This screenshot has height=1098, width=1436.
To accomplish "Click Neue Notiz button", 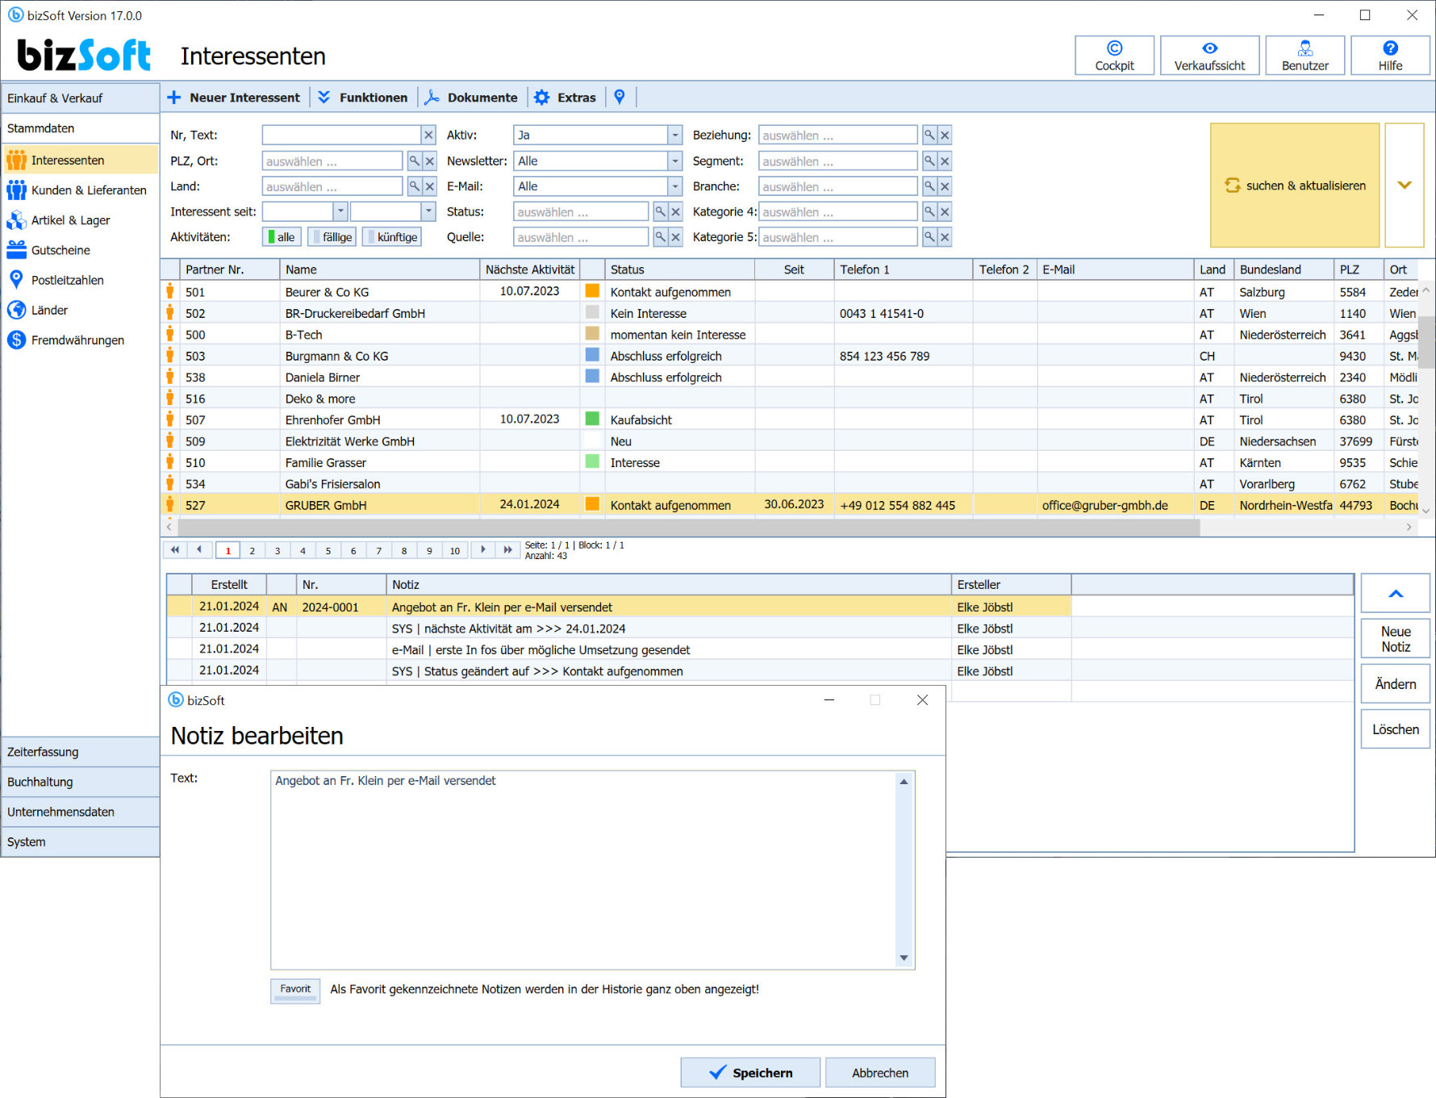I will [x=1396, y=638].
